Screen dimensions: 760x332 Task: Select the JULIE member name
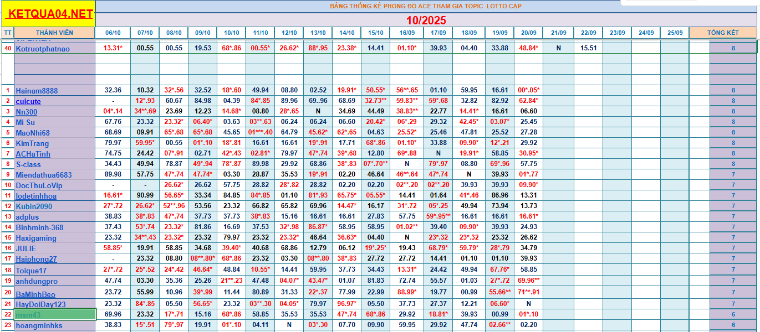pyautogui.click(x=25, y=248)
